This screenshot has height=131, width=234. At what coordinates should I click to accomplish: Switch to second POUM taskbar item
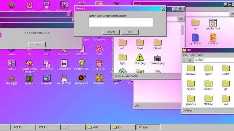(x=48, y=127)
